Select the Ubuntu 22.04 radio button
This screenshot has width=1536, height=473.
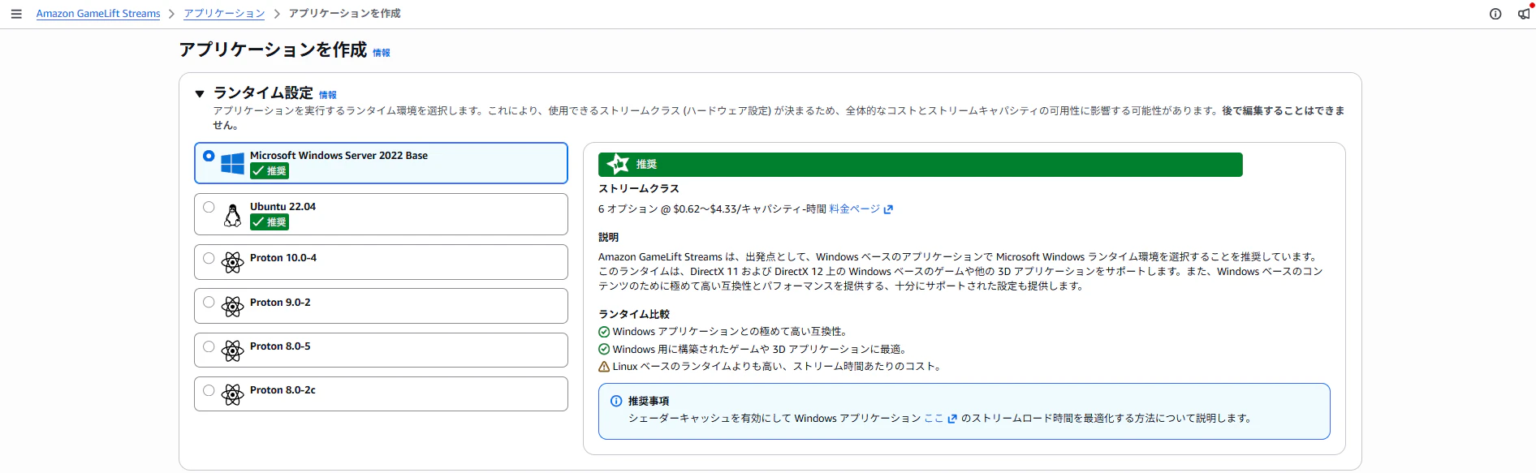pos(209,207)
